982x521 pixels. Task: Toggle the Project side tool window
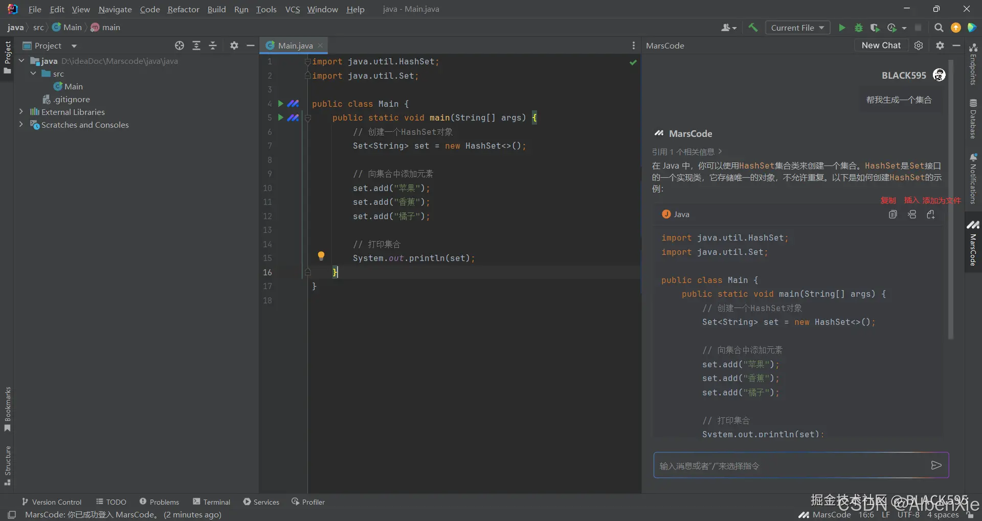click(7, 58)
